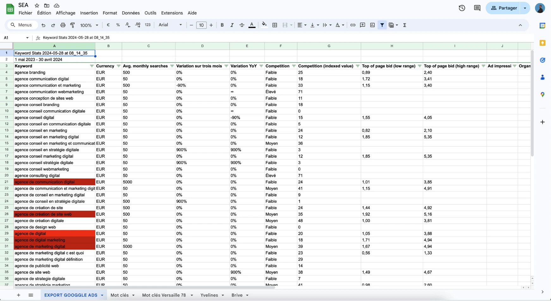The width and height of the screenshot is (551, 301).
Task: Open the Aide menu
Action: (192, 13)
